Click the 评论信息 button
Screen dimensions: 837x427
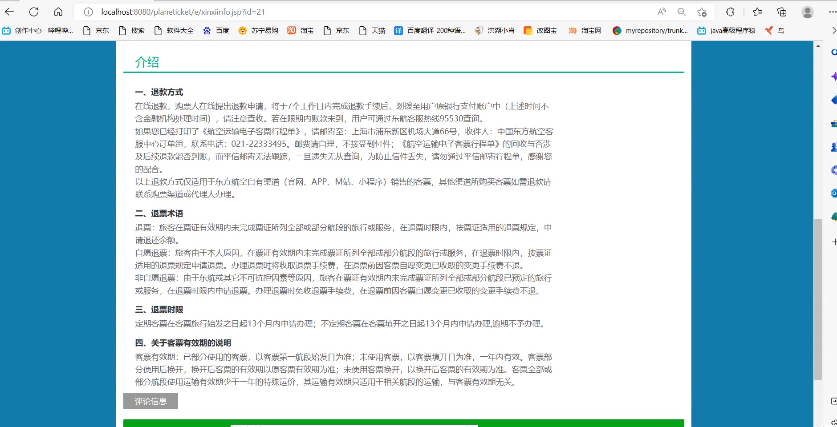coord(150,401)
